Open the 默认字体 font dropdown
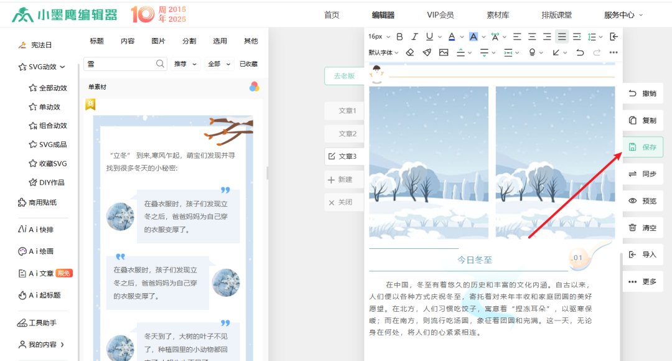 [x=381, y=52]
